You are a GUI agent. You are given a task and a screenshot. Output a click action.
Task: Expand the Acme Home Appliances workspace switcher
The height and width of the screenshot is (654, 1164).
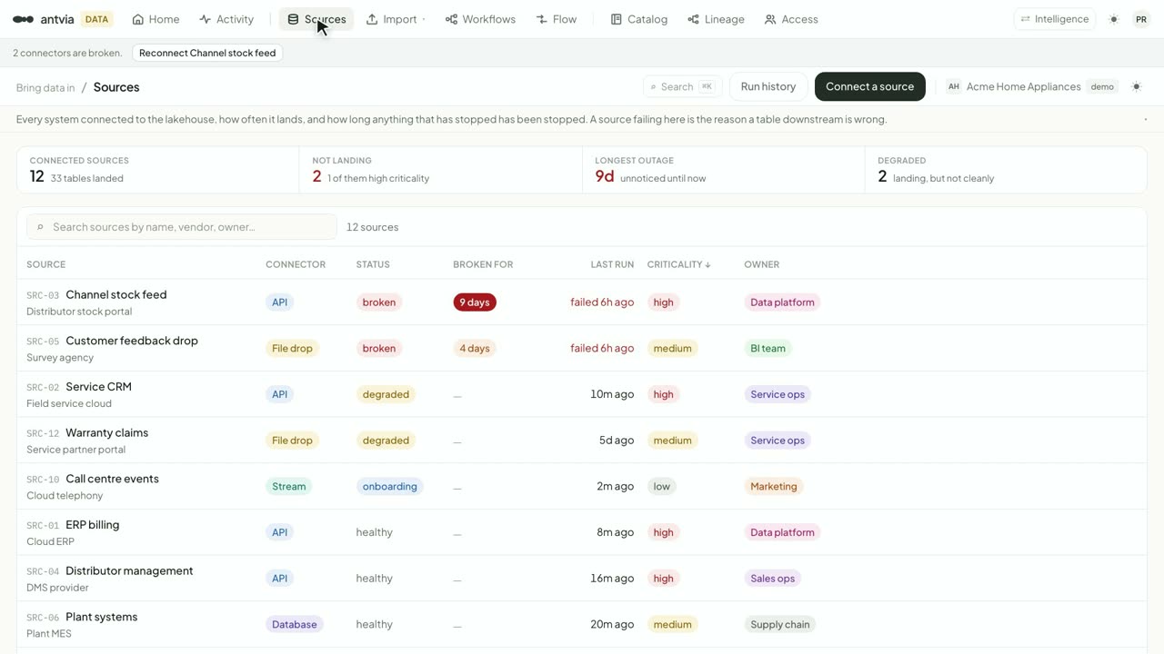pos(1030,87)
